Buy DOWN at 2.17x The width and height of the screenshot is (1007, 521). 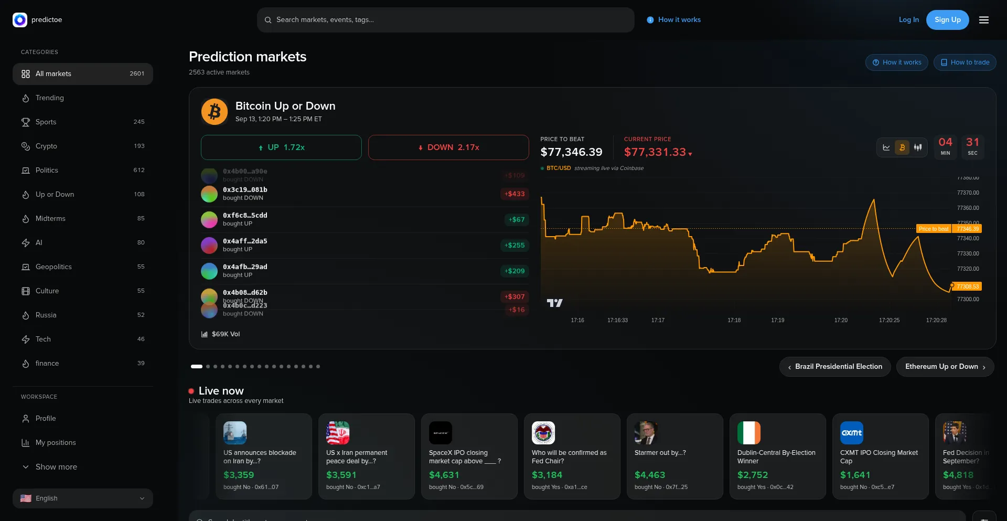pos(448,147)
